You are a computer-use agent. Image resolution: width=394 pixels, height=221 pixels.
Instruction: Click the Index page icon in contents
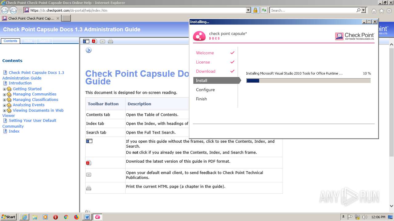click(x=5, y=131)
